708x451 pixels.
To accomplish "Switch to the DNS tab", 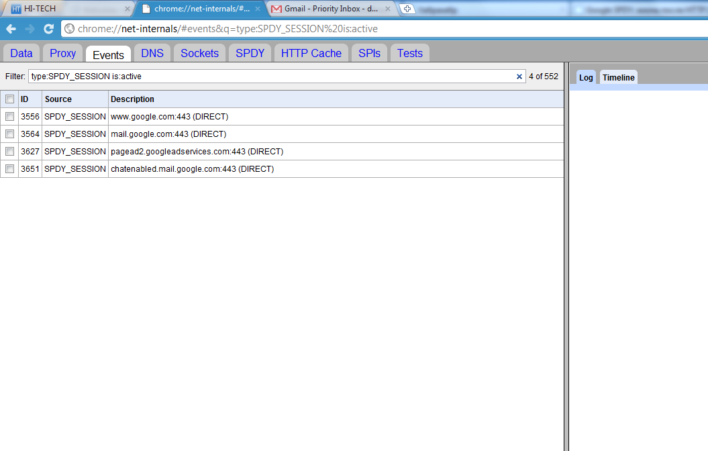I will pyautogui.click(x=152, y=53).
